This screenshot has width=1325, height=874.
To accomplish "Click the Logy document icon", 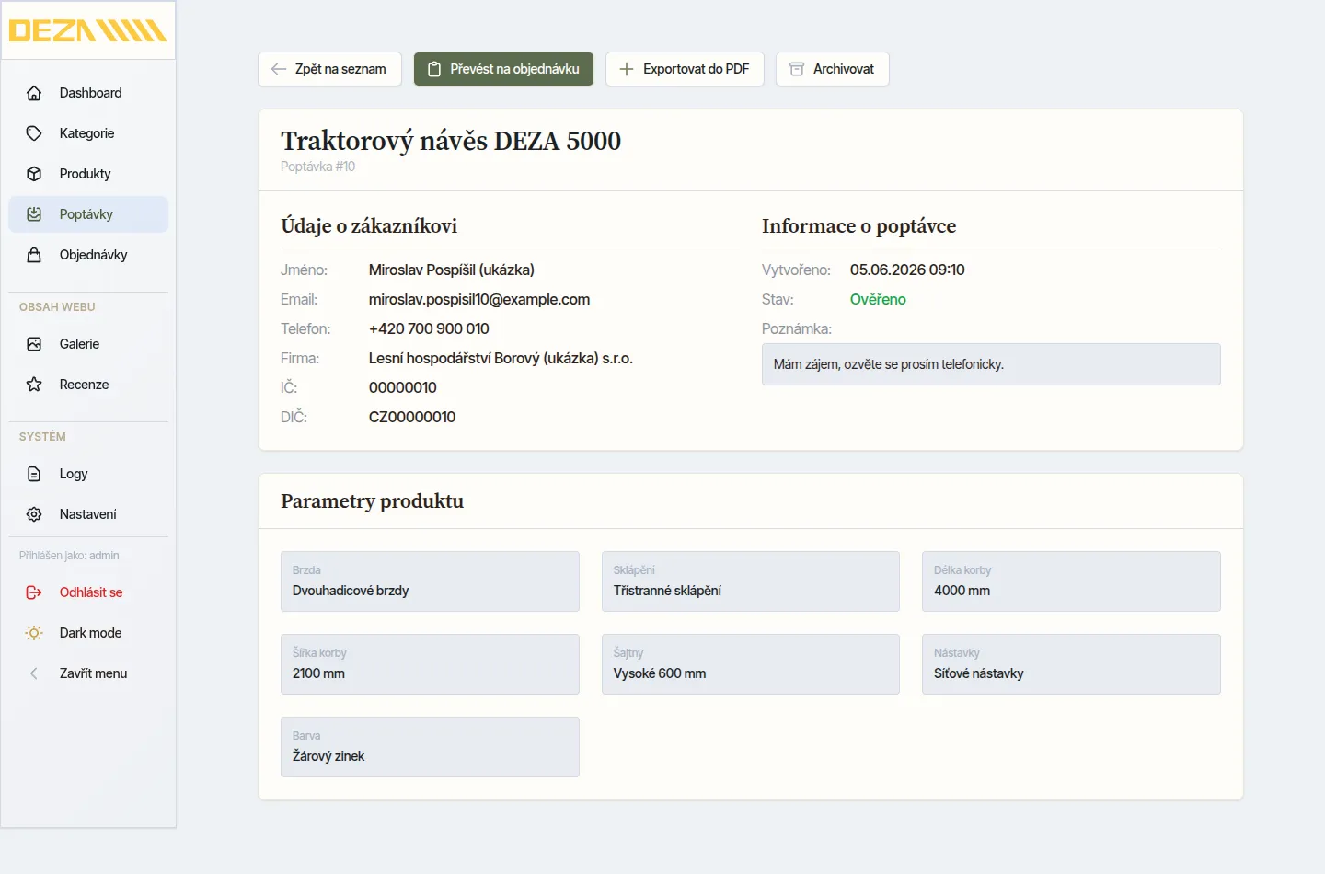I will coord(34,474).
